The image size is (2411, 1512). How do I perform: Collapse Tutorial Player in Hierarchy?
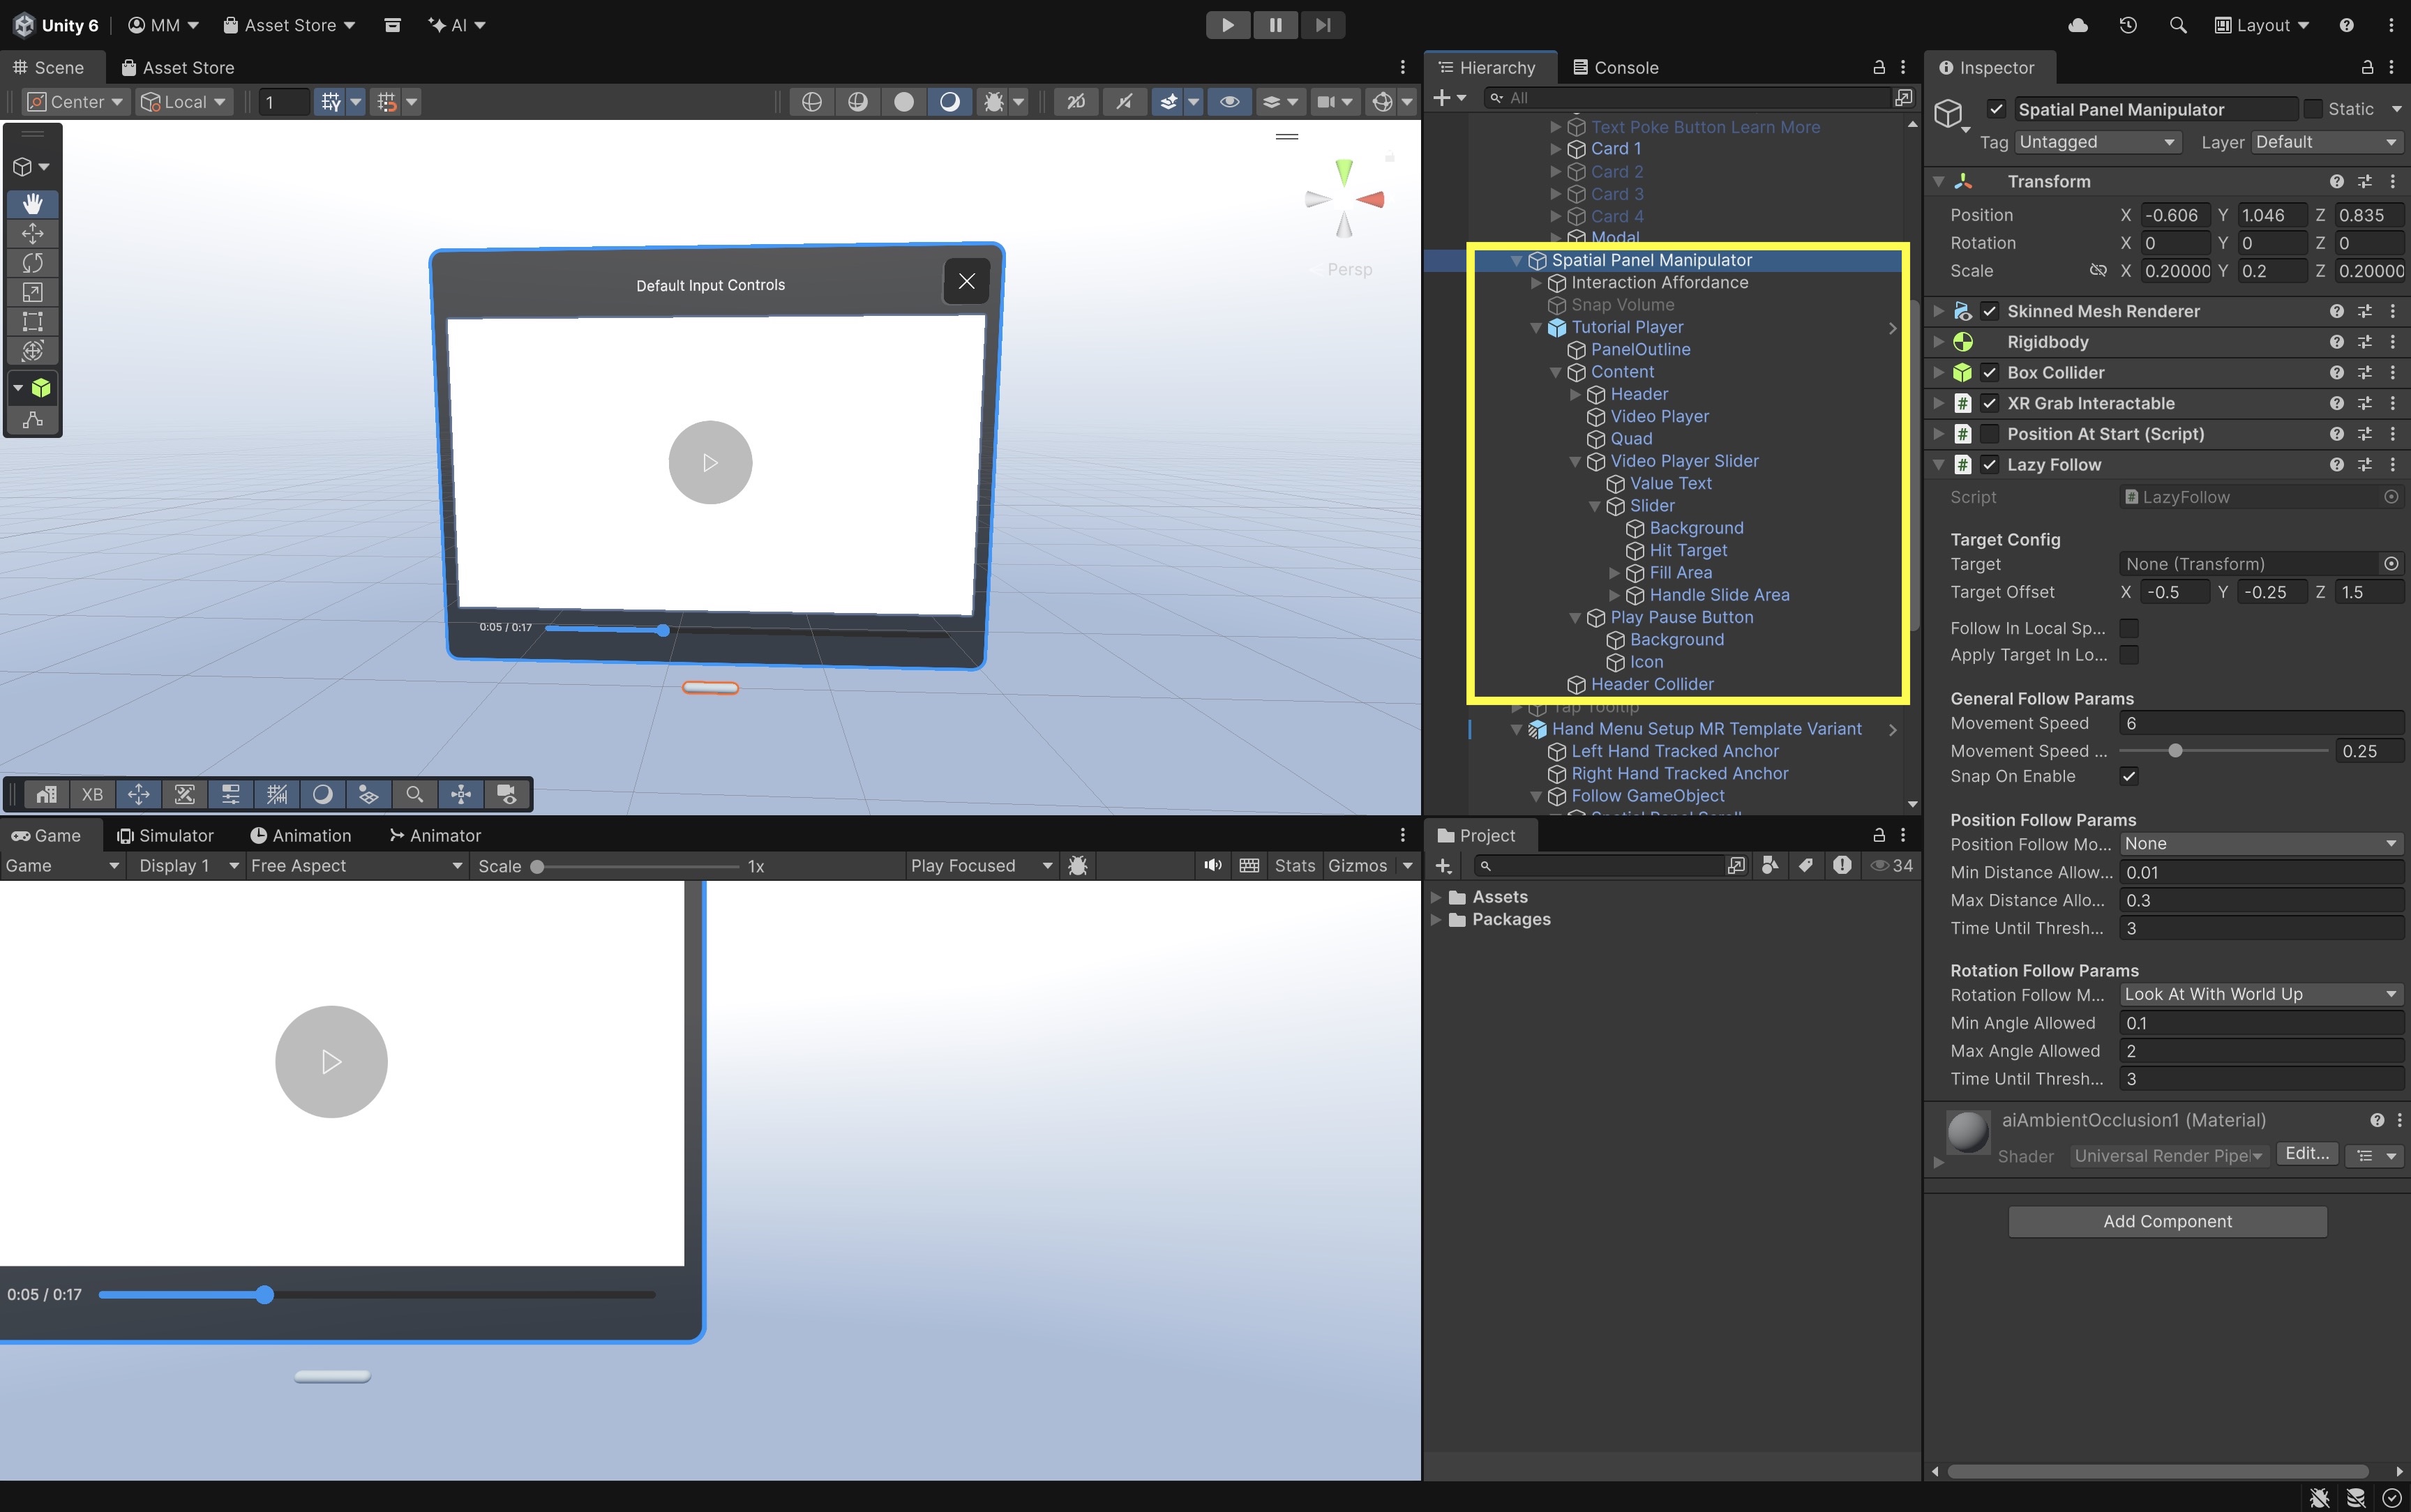point(1535,328)
